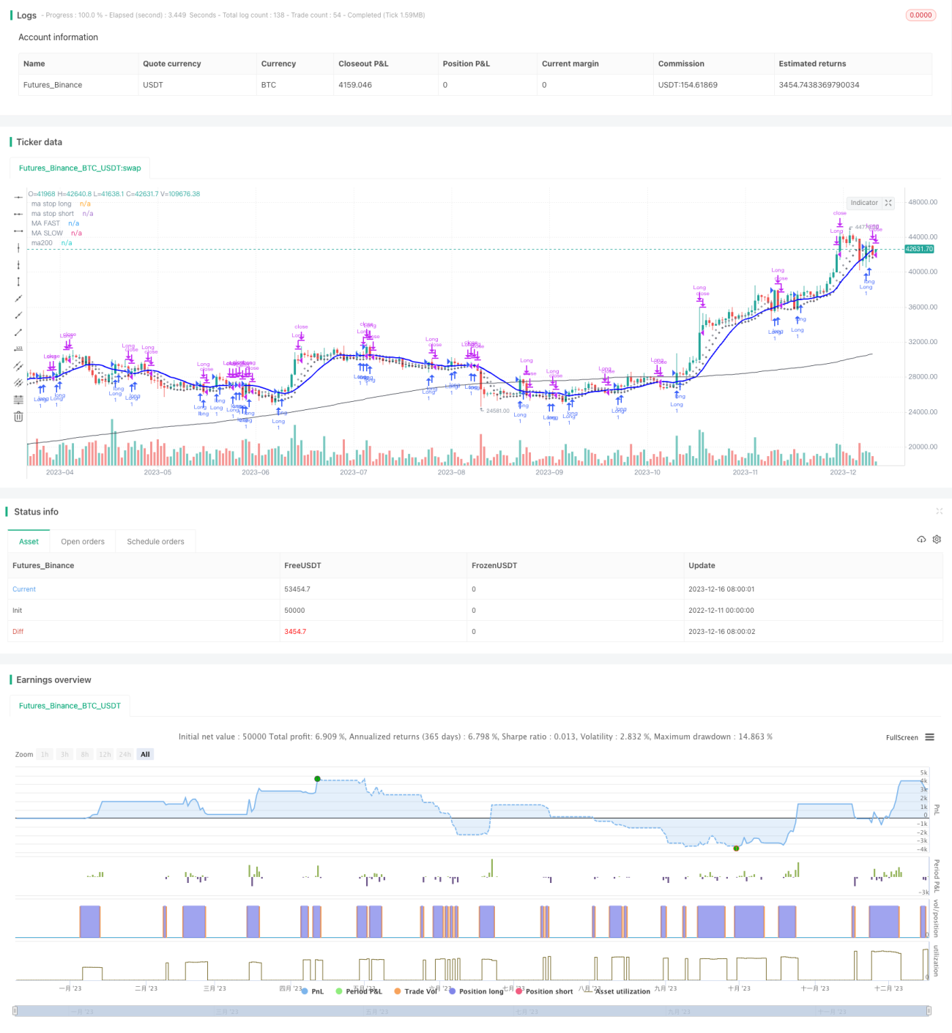The height and width of the screenshot is (1033, 952).
Task: Switch to the Schedule orders tab
Action: pos(155,542)
